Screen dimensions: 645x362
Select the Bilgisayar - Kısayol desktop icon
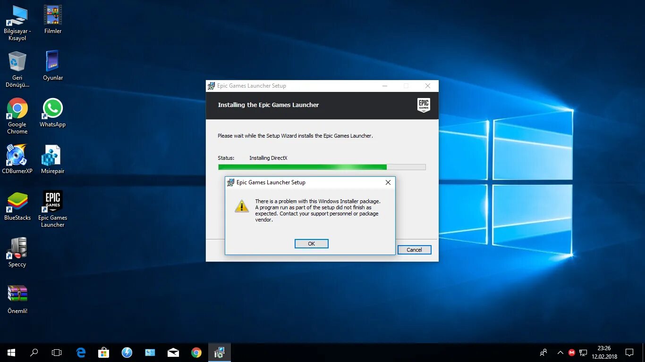click(17, 24)
